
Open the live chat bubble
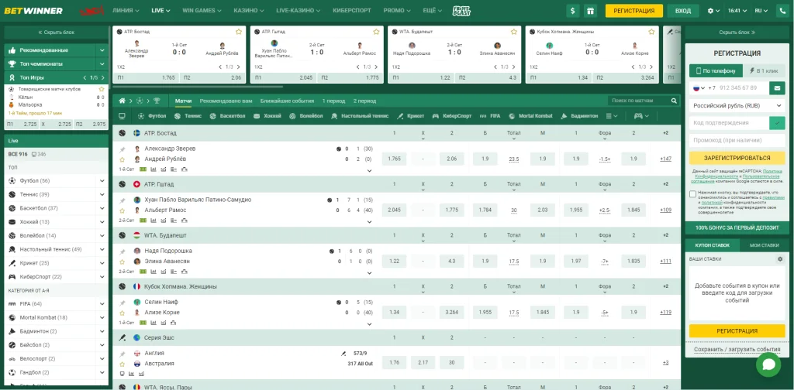[768, 364]
